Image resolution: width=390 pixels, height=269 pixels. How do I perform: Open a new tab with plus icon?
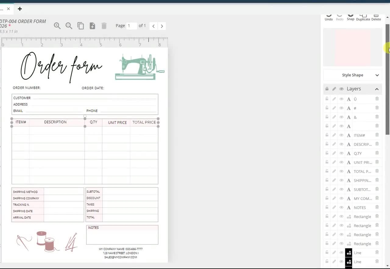tap(20, 9)
